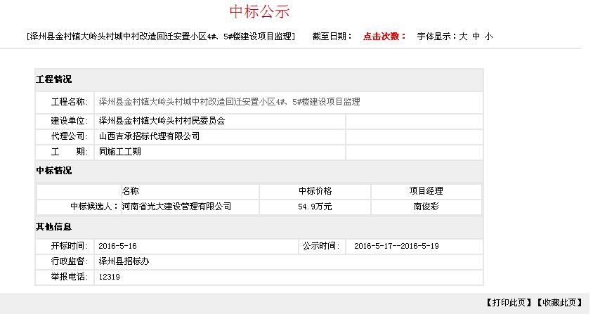Select the 12319 hotline number
The height and width of the screenshot is (326, 593).
[x=110, y=277]
